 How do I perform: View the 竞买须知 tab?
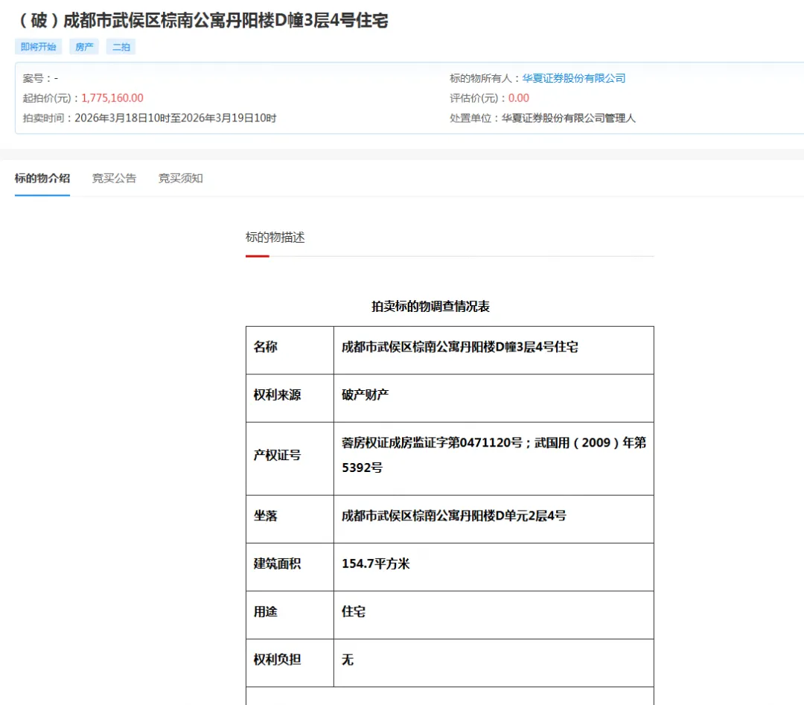pos(179,178)
